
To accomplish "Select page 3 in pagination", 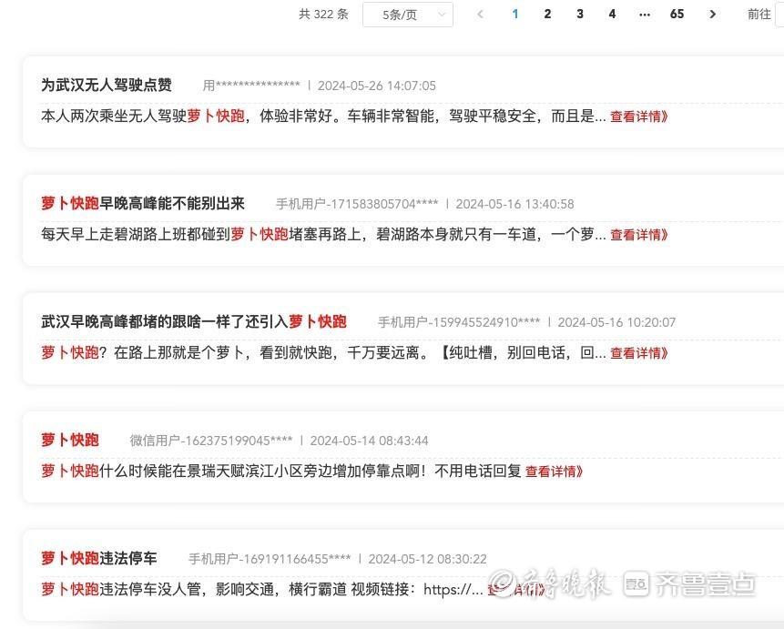I will coord(580,15).
